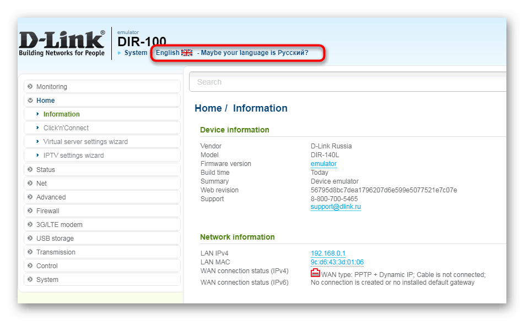This screenshot has height=321, width=524.
Task: Open the Net menu section
Action: click(x=102, y=183)
